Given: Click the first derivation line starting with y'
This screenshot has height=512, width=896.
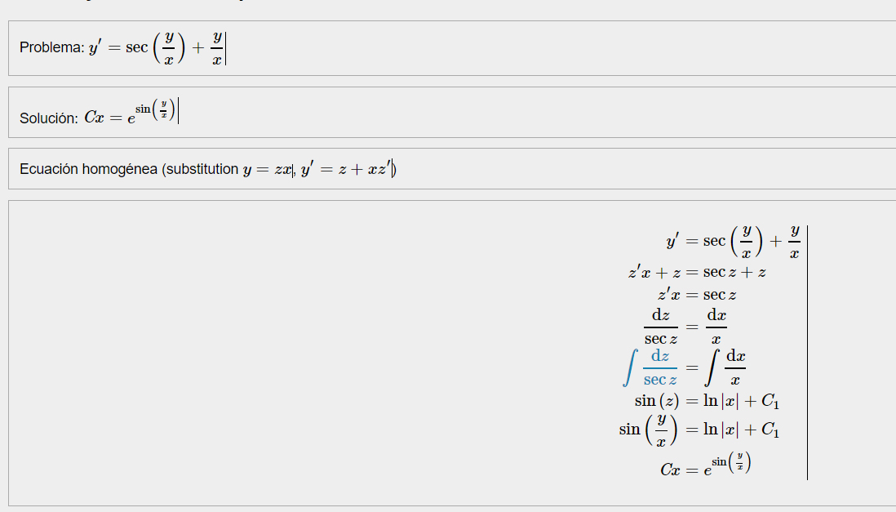Looking at the screenshot, I should click(x=732, y=242).
